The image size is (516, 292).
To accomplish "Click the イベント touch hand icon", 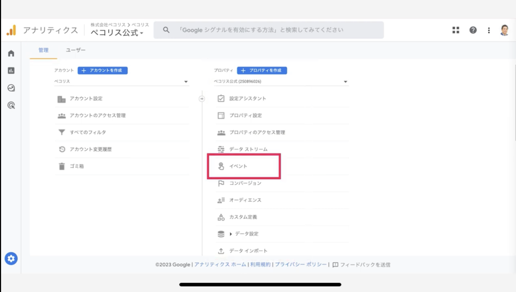I will click(221, 166).
